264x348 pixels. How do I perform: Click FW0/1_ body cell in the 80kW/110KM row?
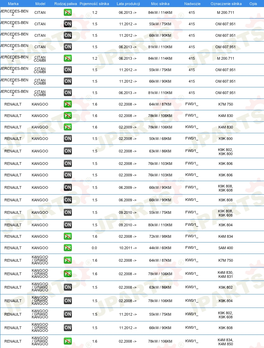coord(192,225)
